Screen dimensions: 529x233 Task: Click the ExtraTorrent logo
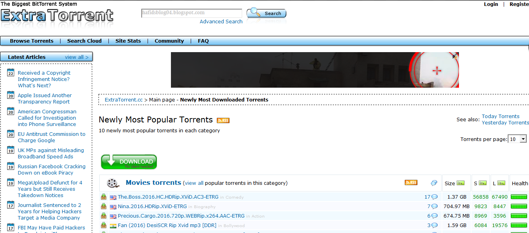[x=57, y=16]
